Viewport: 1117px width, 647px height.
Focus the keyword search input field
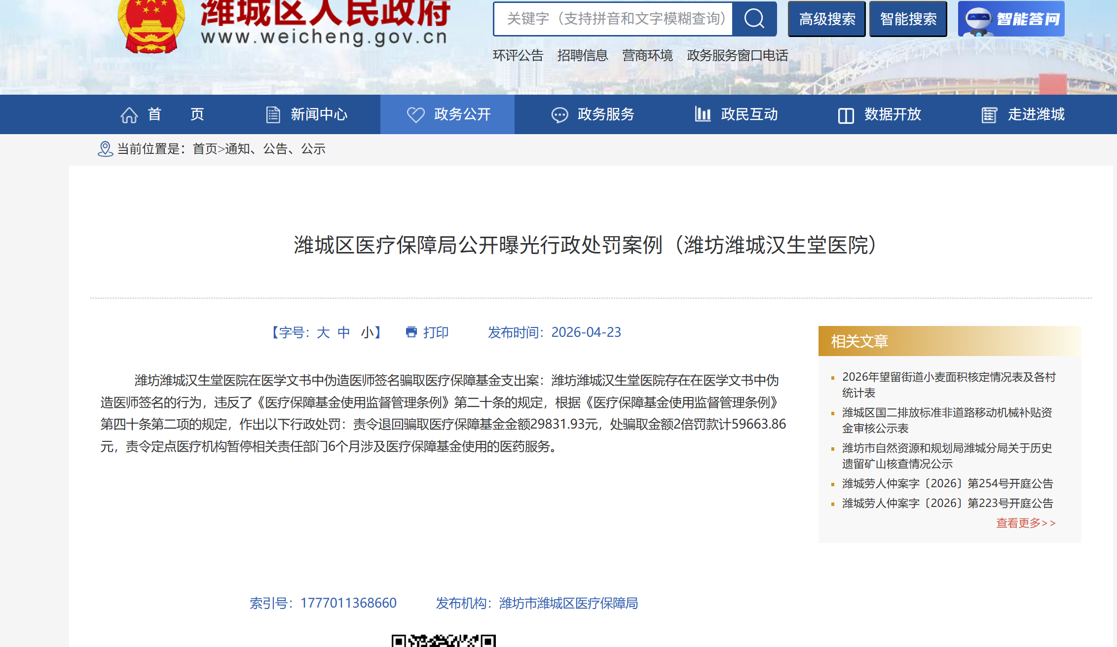click(x=613, y=19)
